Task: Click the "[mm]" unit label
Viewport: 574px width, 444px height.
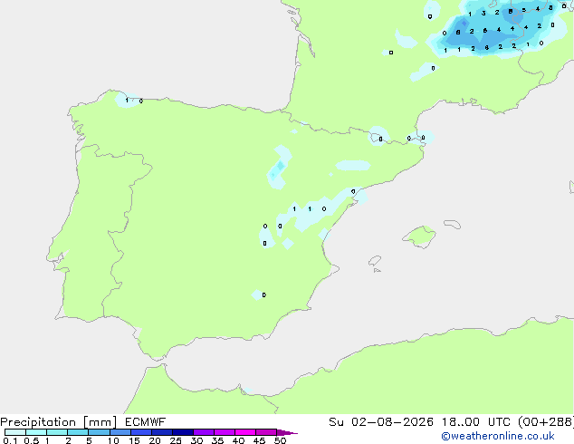Action: 100,422
